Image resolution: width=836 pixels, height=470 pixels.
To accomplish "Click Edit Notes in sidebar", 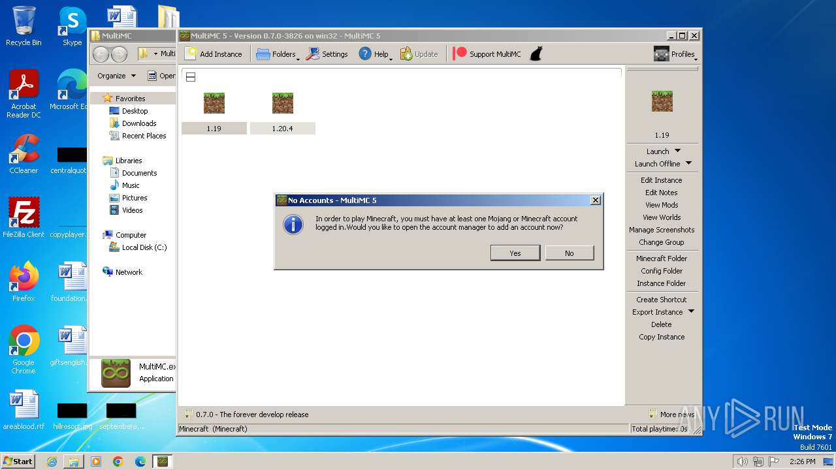I will [x=661, y=193].
